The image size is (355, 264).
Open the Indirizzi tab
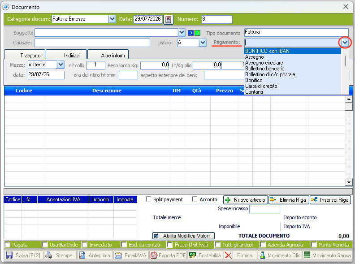[66, 54]
